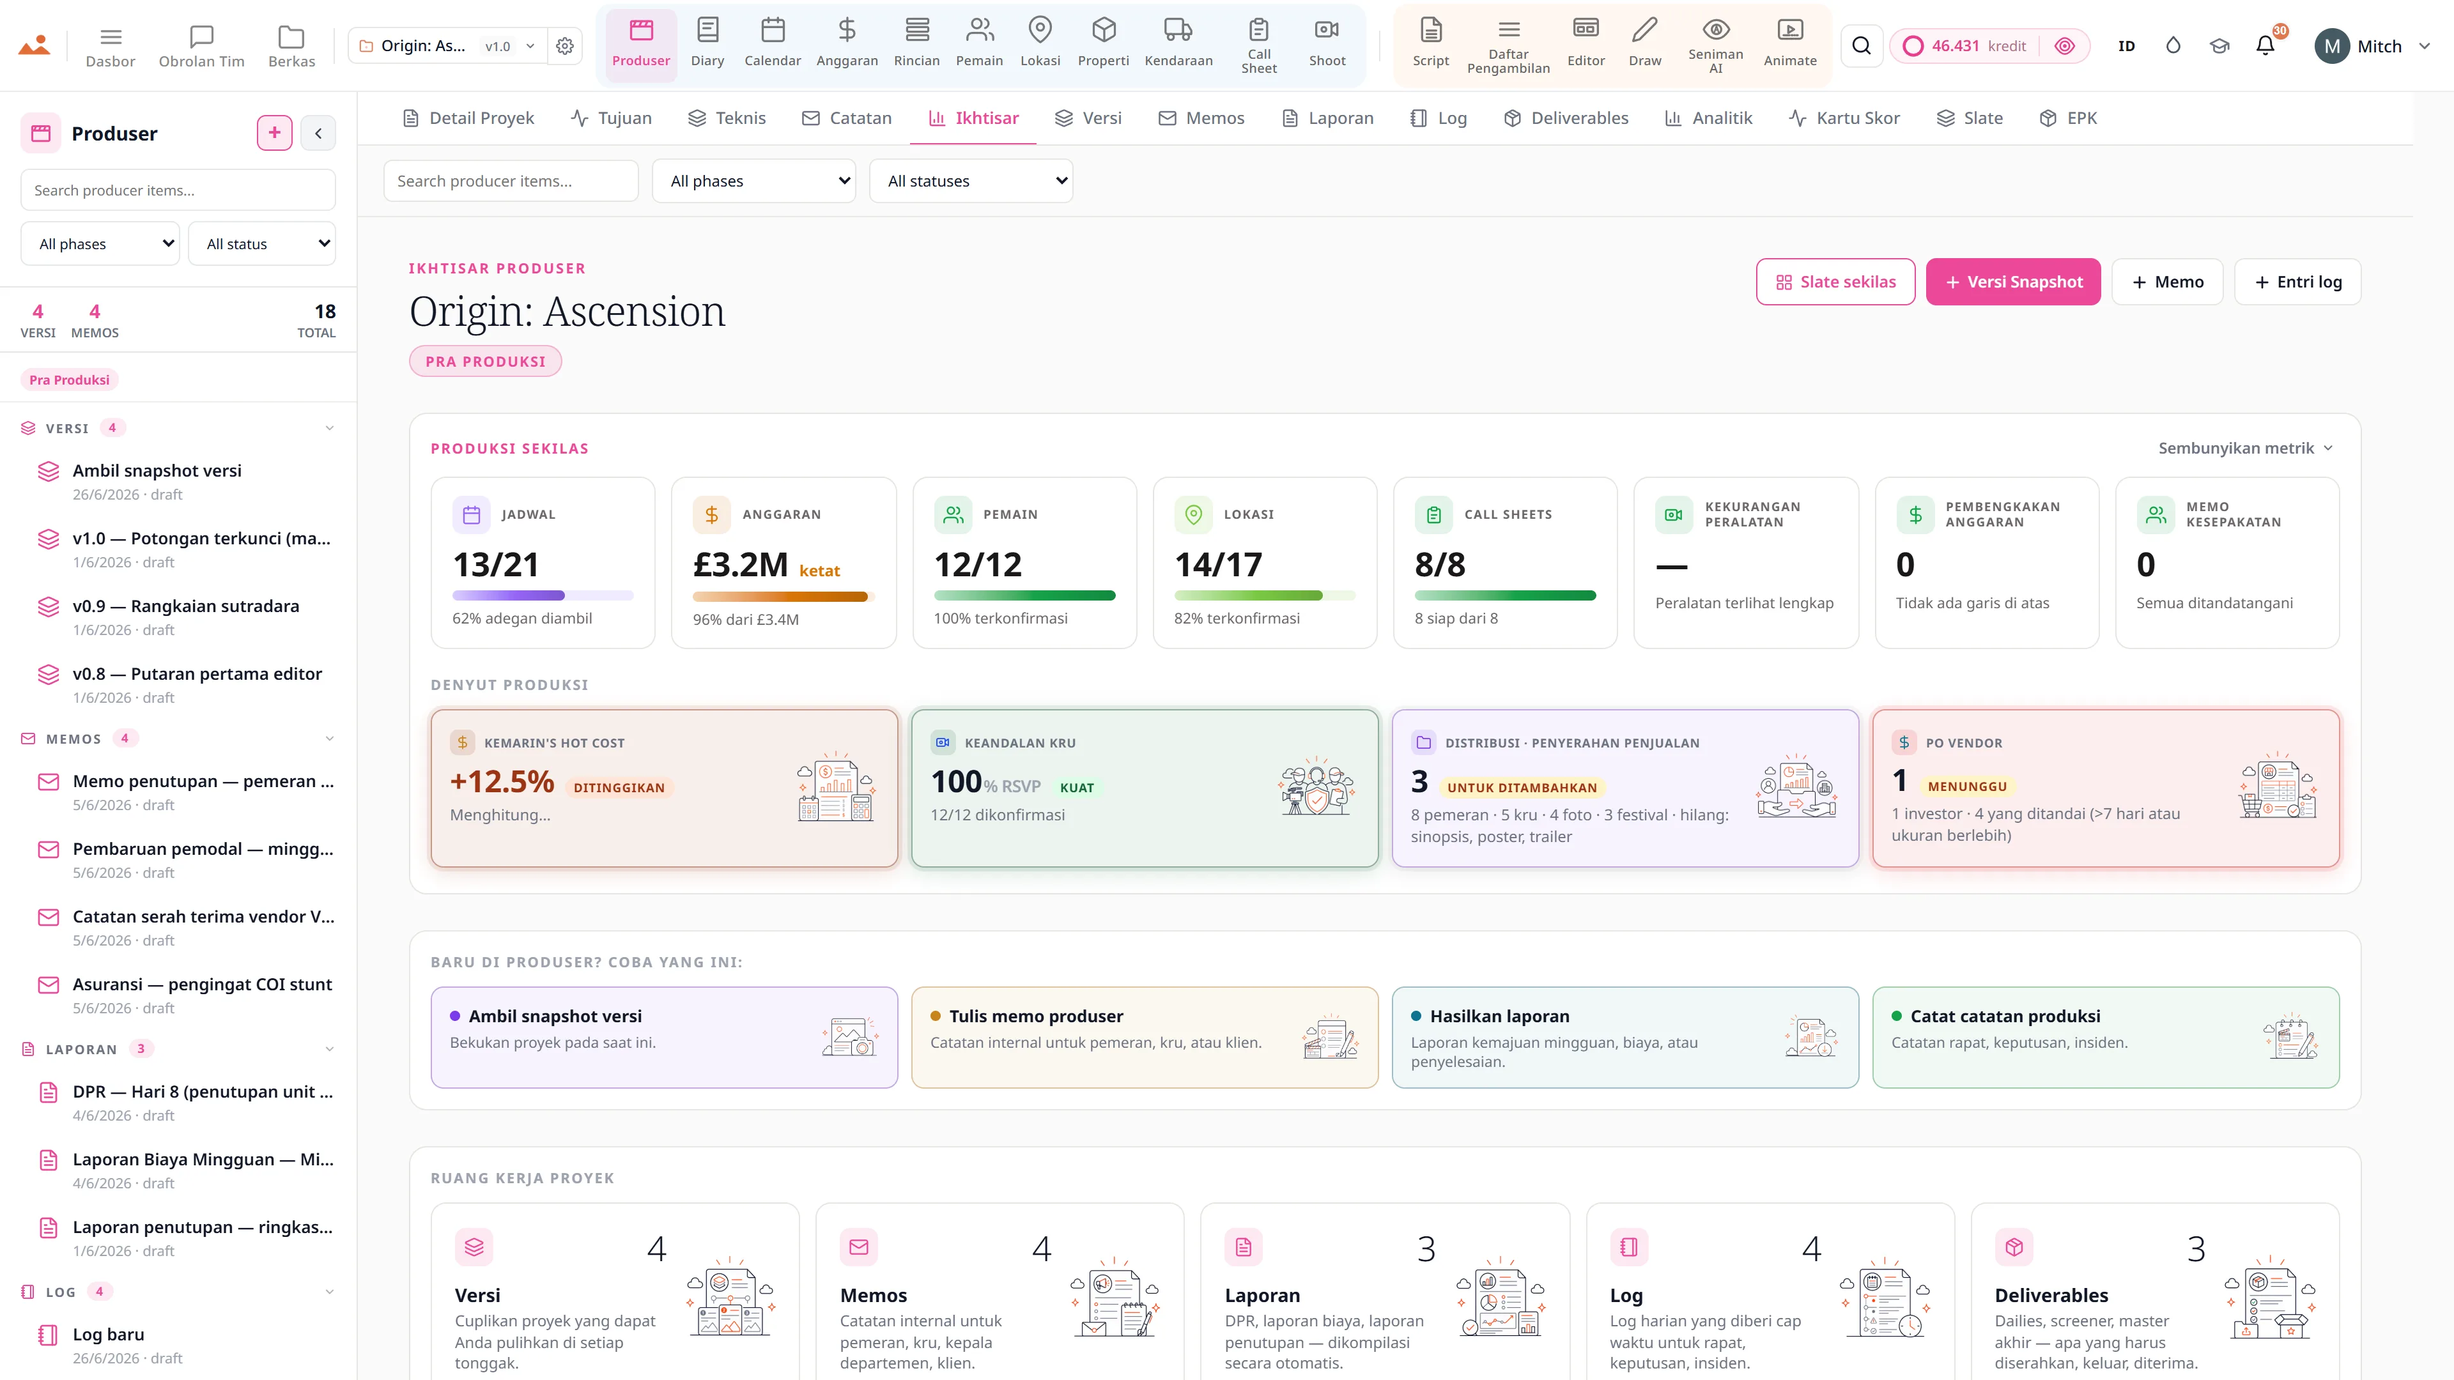Click Tulis memo produser card
The height and width of the screenshot is (1380, 2454).
1144,1037
